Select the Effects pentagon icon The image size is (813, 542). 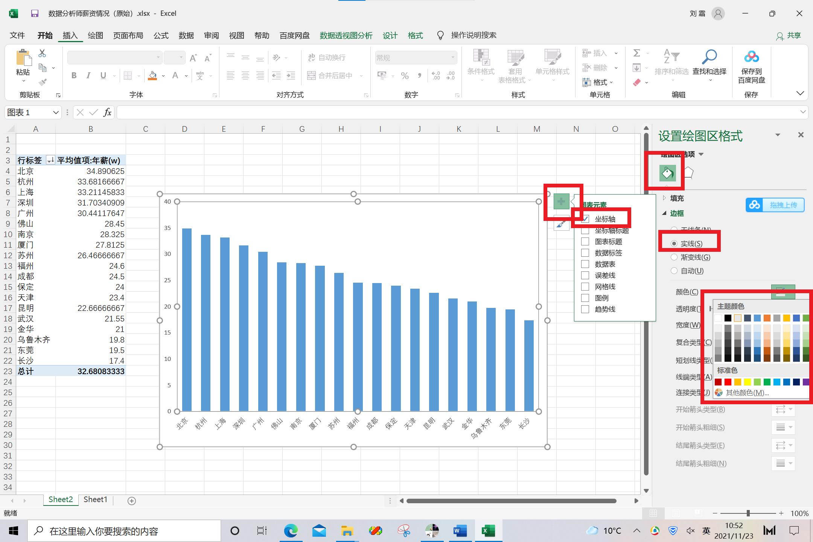[x=688, y=173]
